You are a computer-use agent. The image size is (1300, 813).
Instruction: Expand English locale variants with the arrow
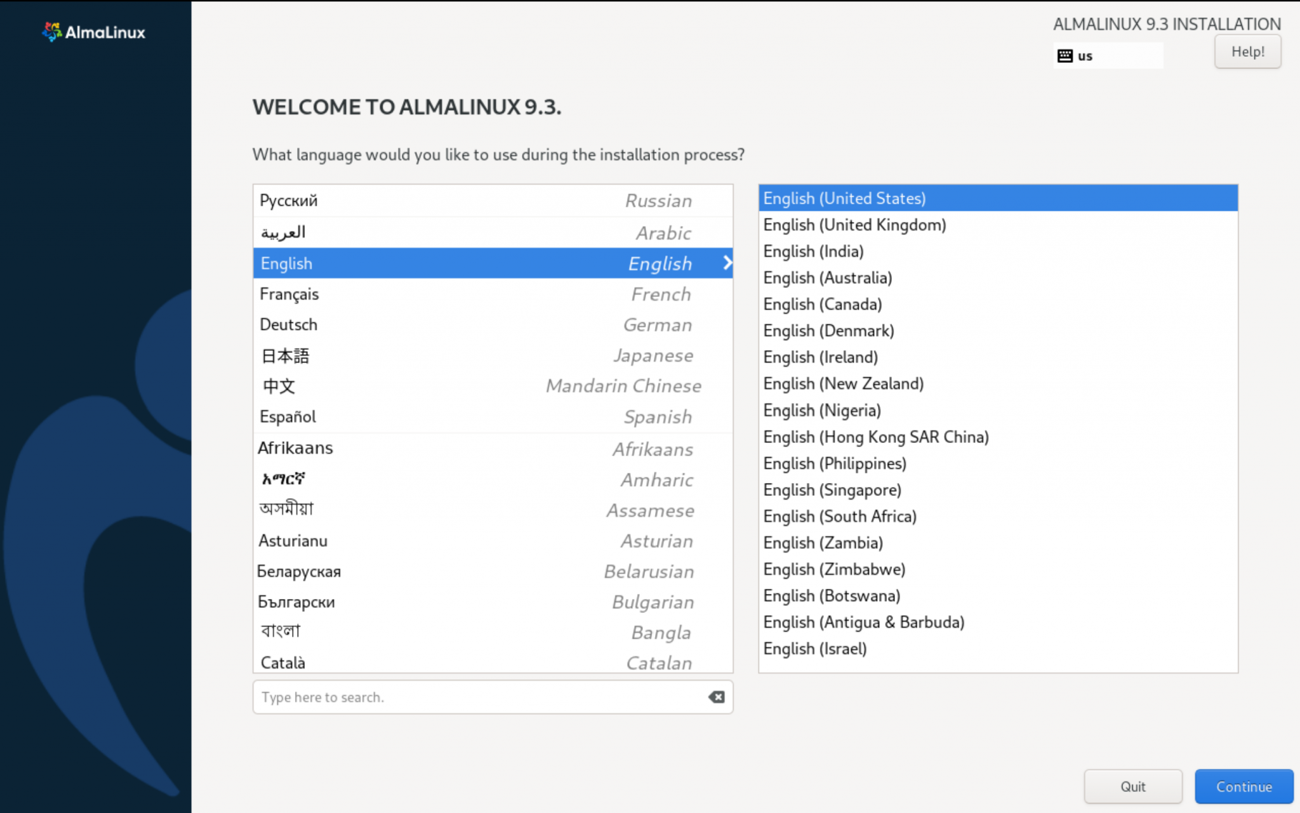[726, 263]
